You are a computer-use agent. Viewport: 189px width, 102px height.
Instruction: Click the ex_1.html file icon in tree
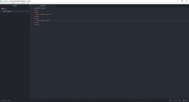[x=4, y=11]
